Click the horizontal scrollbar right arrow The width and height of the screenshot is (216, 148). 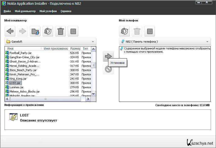(x=88, y=99)
